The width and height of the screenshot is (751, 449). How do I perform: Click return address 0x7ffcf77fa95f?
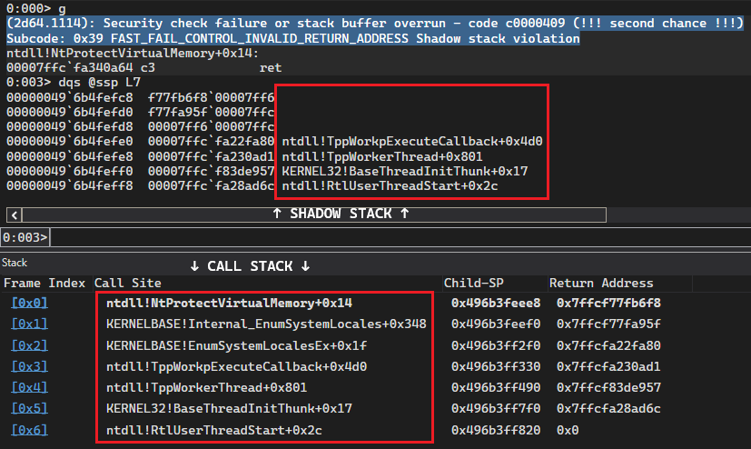(608, 324)
